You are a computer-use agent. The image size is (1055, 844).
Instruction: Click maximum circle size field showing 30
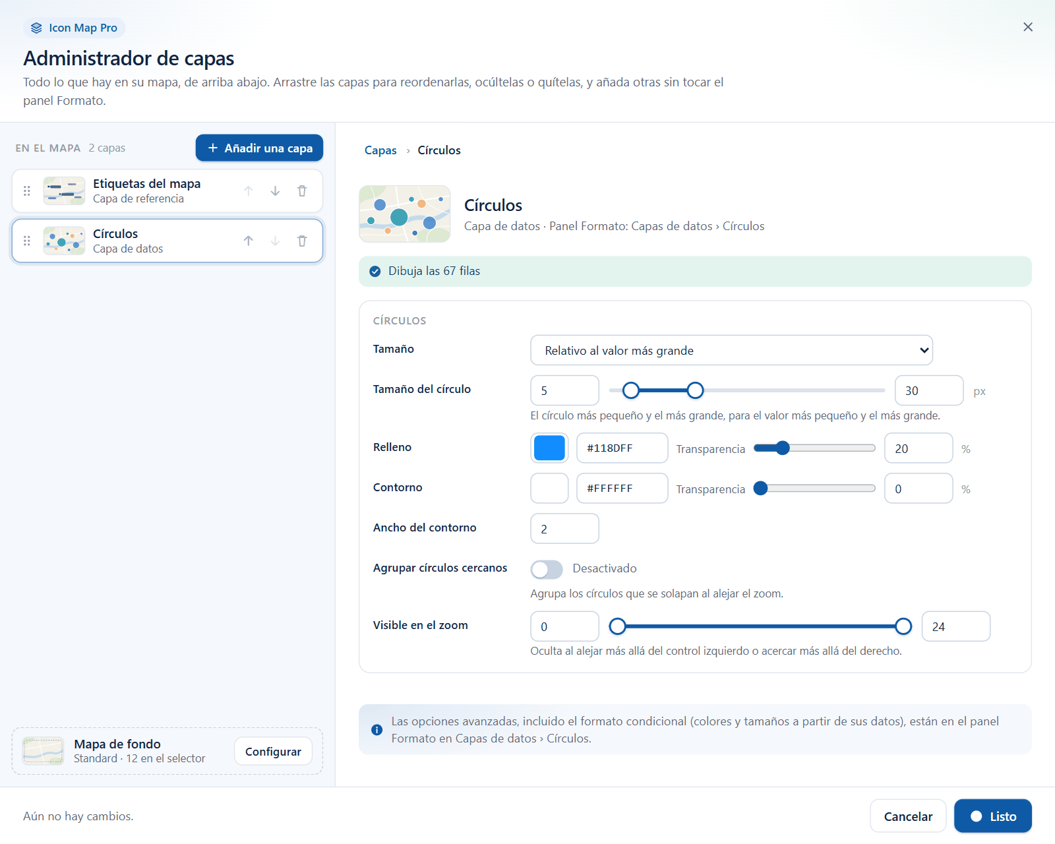tap(929, 390)
